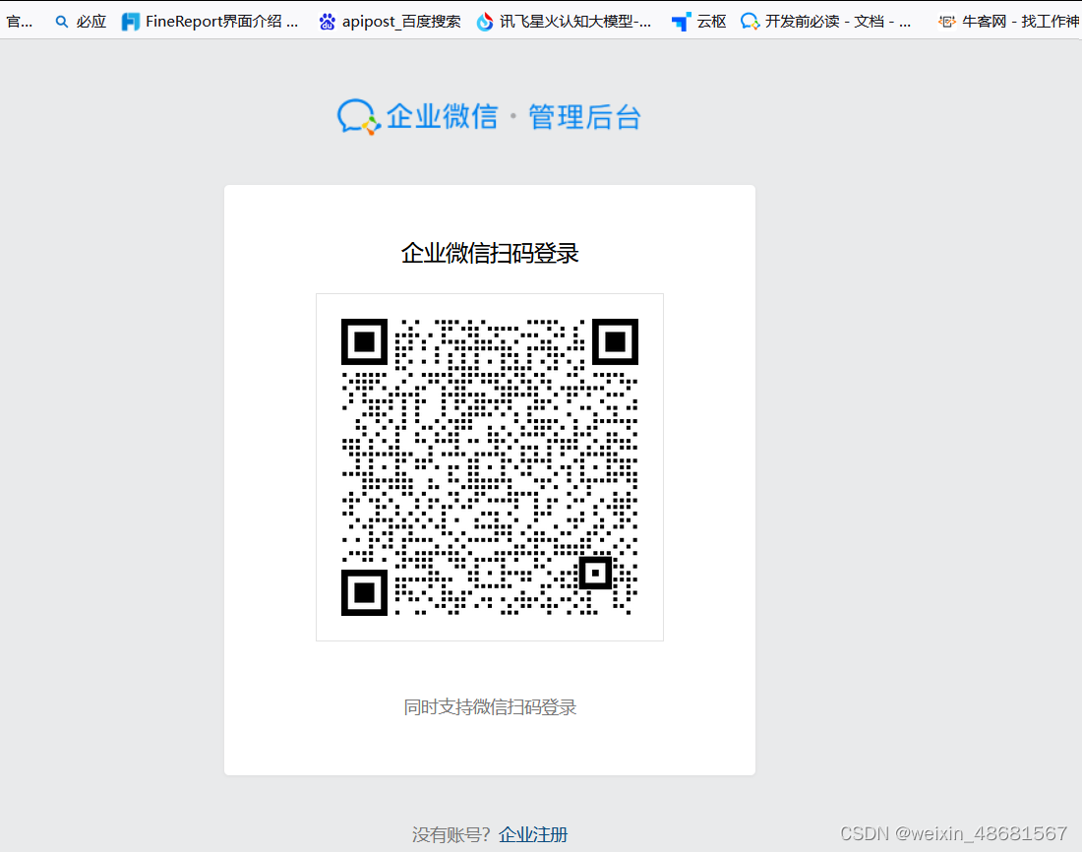Open the FineReport界面介绍 bookmark
Viewport: 1082px width, 852px height.
[210, 22]
